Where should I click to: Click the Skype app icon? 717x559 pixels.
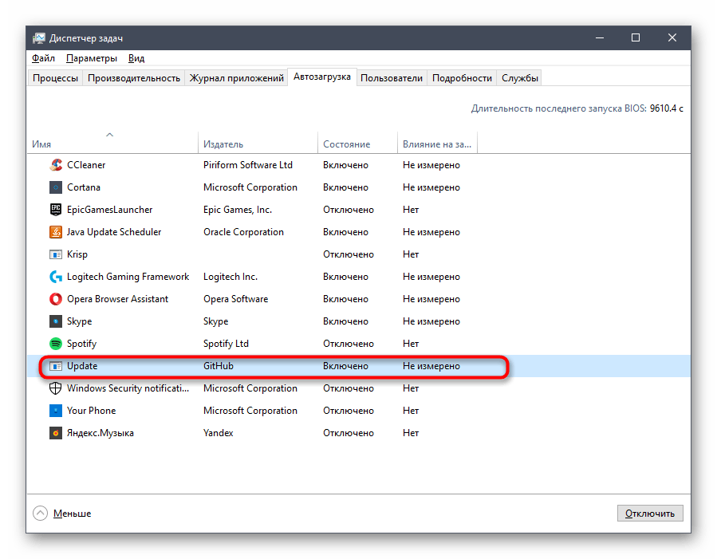pos(55,321)
